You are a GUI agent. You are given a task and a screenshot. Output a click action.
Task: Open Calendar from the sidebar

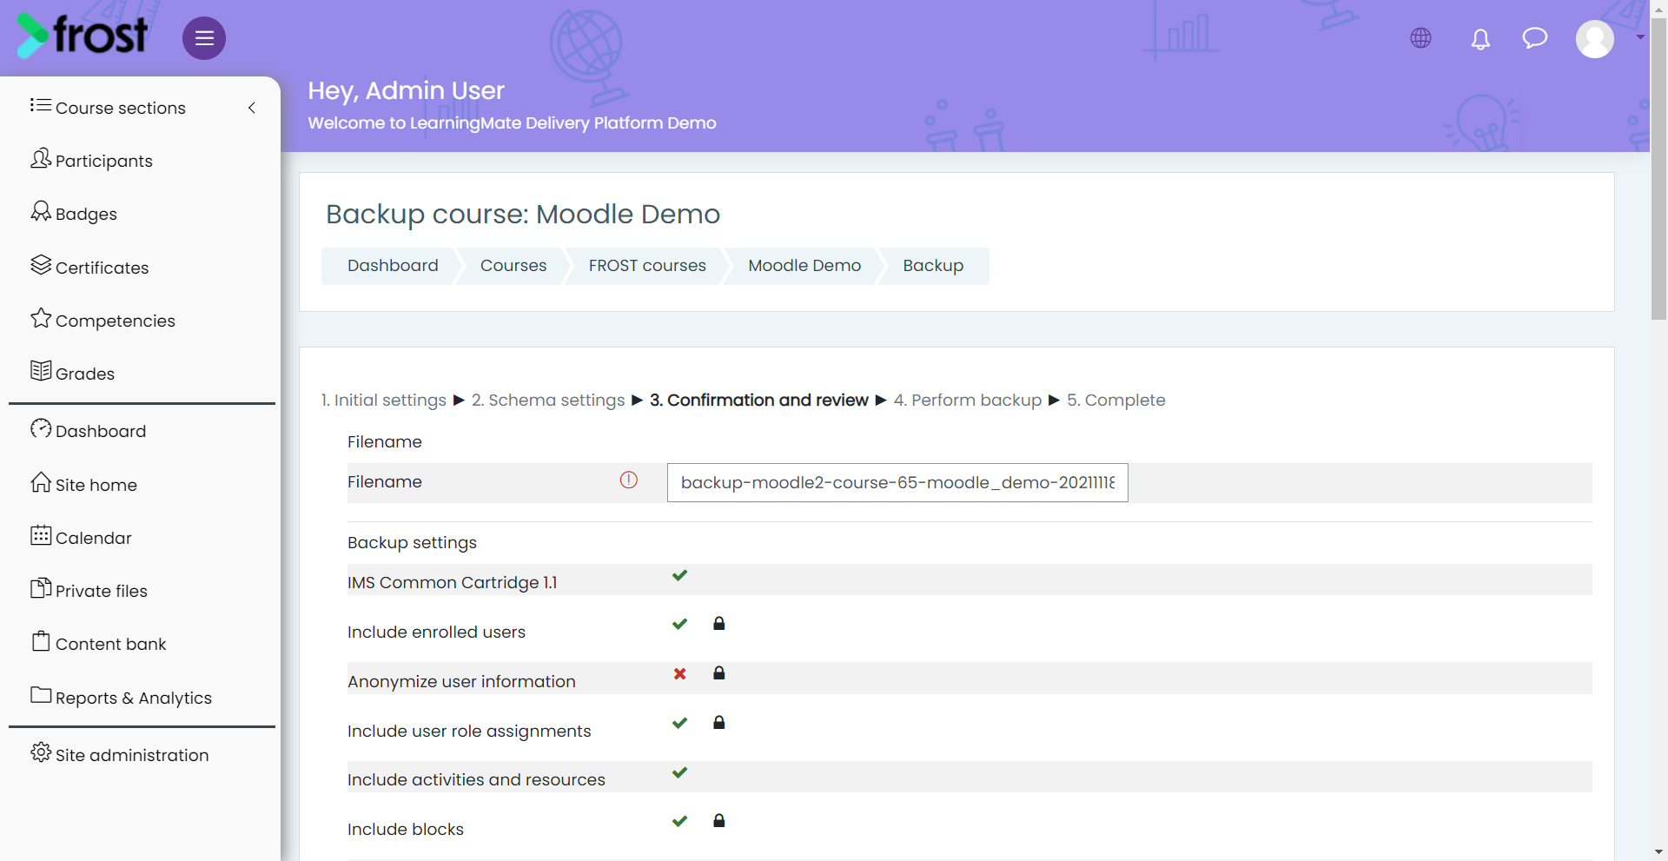[x=81, y=537]
